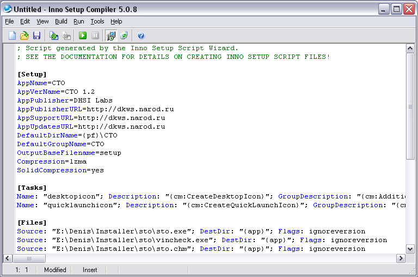
Task: Open the Run menu
Action: pyautogui.click(x=79, y=21)
